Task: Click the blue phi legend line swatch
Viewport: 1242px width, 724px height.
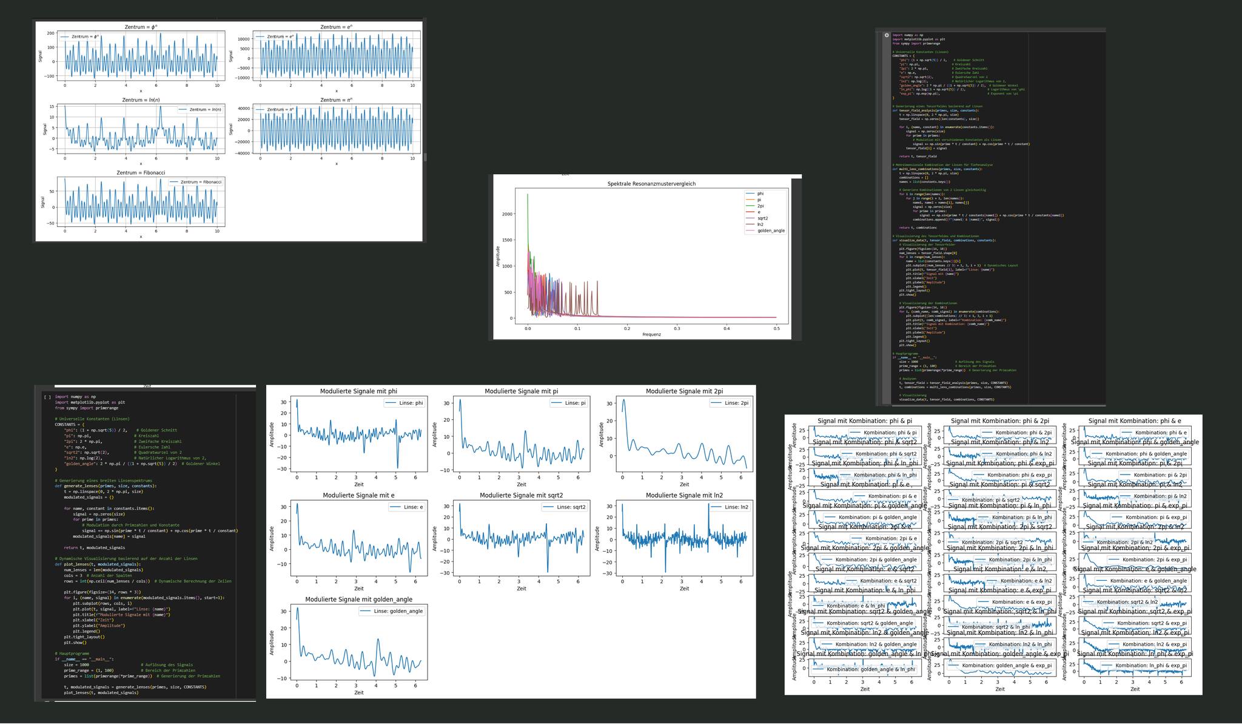Action: click(750, 194)
